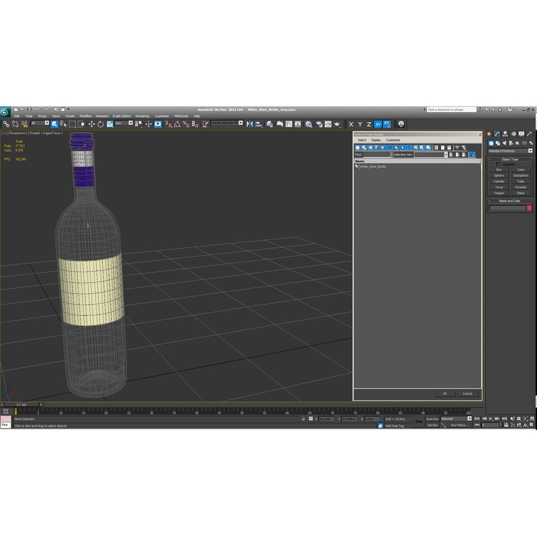Open the Graph Editors menu
Viewport: 537px width, 537px height.
click(122, 116)
